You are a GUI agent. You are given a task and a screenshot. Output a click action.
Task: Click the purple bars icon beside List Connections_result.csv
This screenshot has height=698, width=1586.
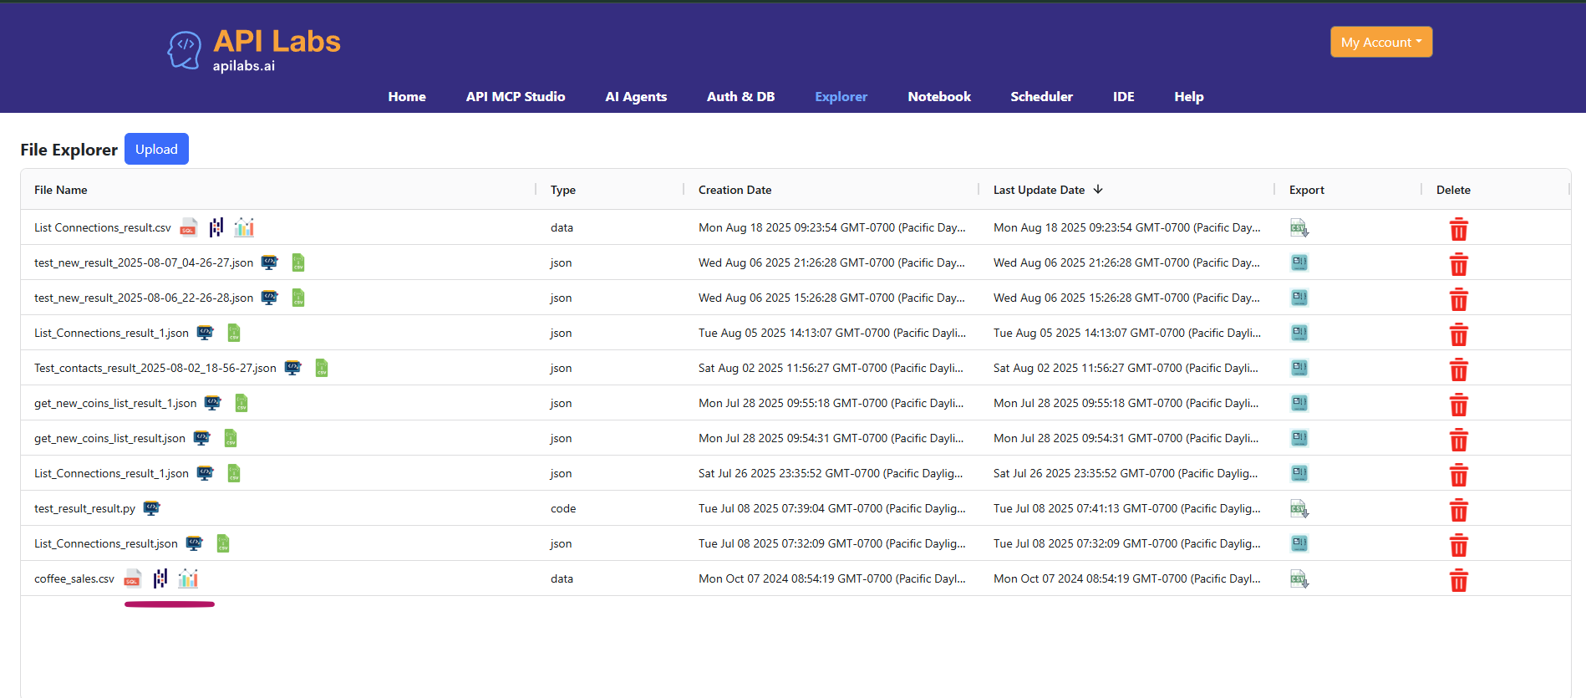[x=216, y=227]
